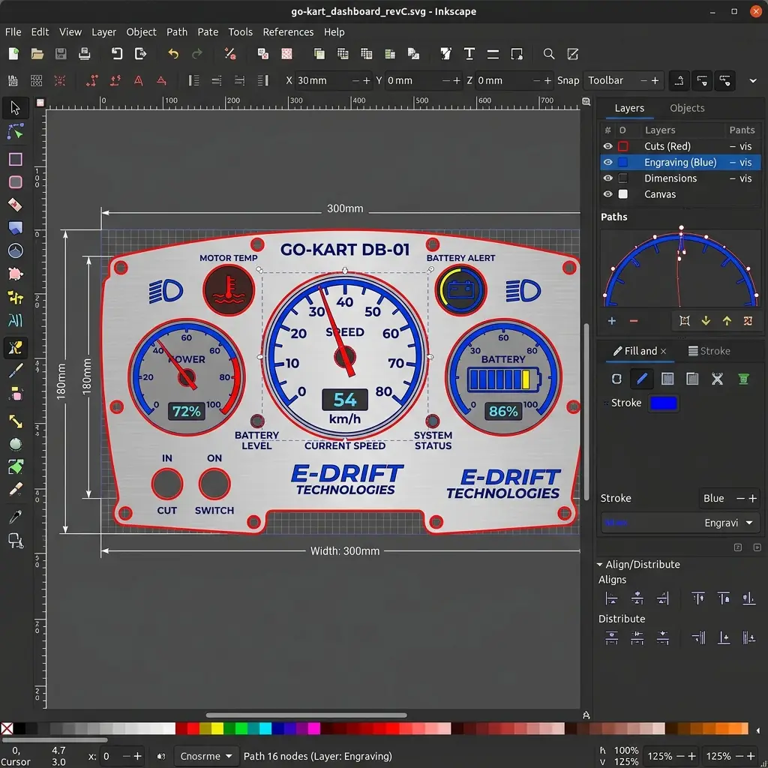Screen dimensions: 768x768
Task: Select the rounded rectangle tool
Action: pyautogui.click(x=15, y=182)
